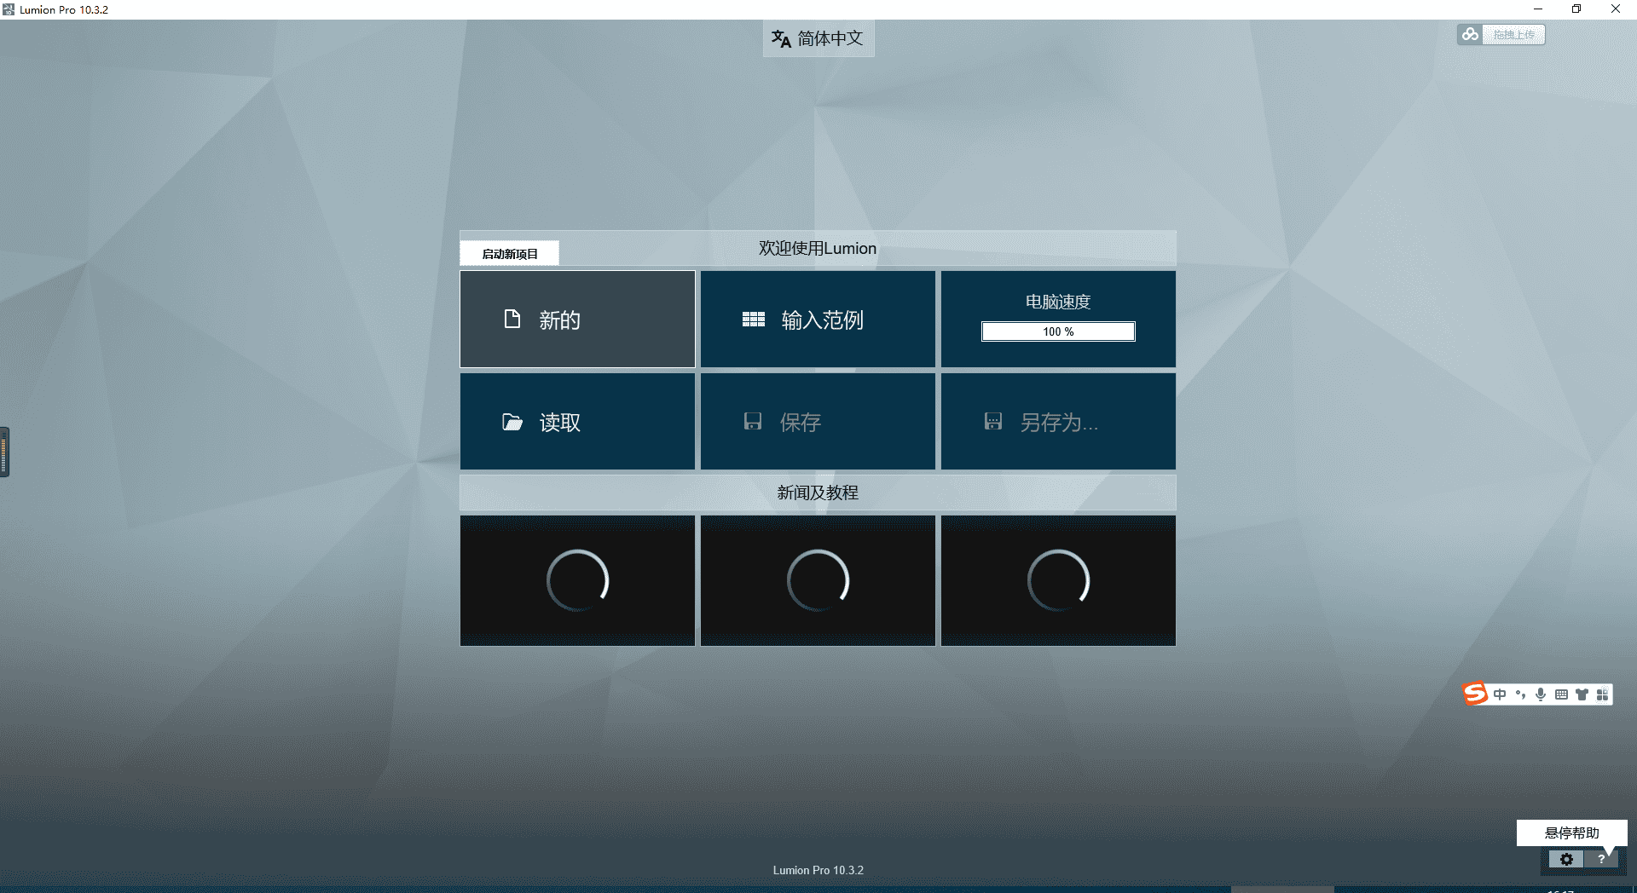
Task: Open the 简体中文 language selector
Action: 818,38
